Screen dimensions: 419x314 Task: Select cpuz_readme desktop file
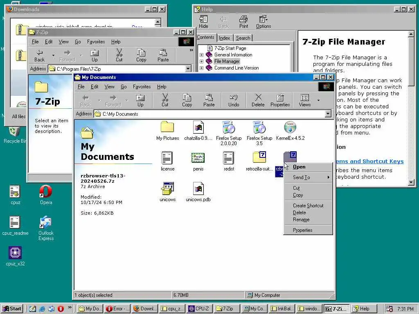click(x=15, y=225)
